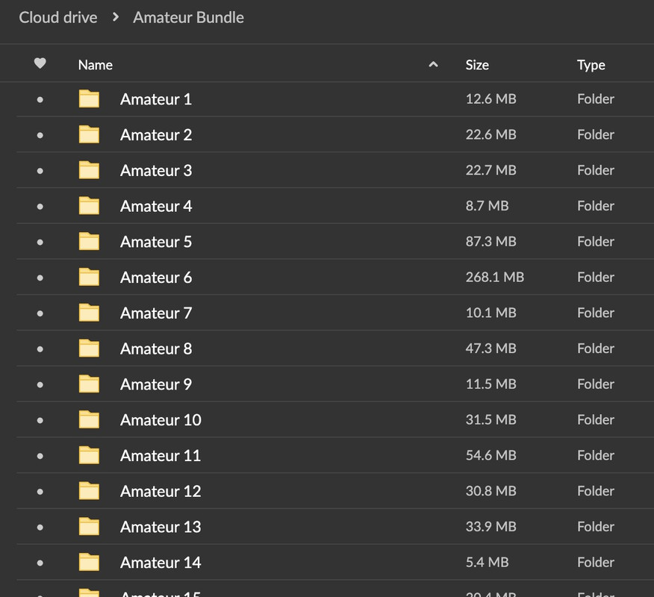The image size is (654, 597).
Task: Select the Amateur 12 name text
Action: pyautogui.click(x=161, y=491)
